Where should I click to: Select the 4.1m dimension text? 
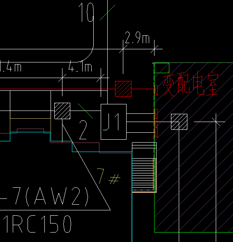pyautogui.click(x=80, y=67)
